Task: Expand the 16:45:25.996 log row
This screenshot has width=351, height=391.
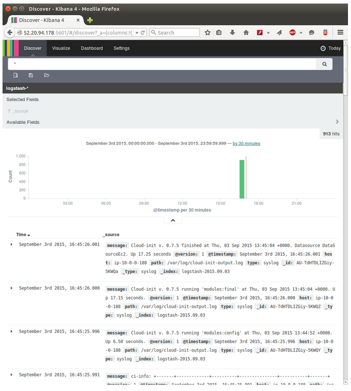Action: 11,331
